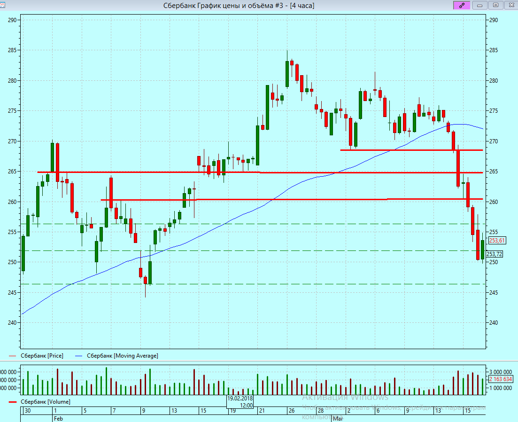
Task: Click date label 21 on the time axis
Action: [x=262, y=411]
